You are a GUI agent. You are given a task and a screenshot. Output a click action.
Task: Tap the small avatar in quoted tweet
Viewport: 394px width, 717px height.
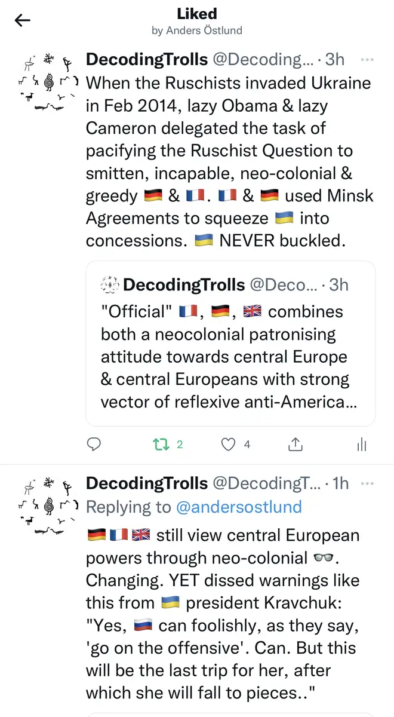[x=110, y=284]
